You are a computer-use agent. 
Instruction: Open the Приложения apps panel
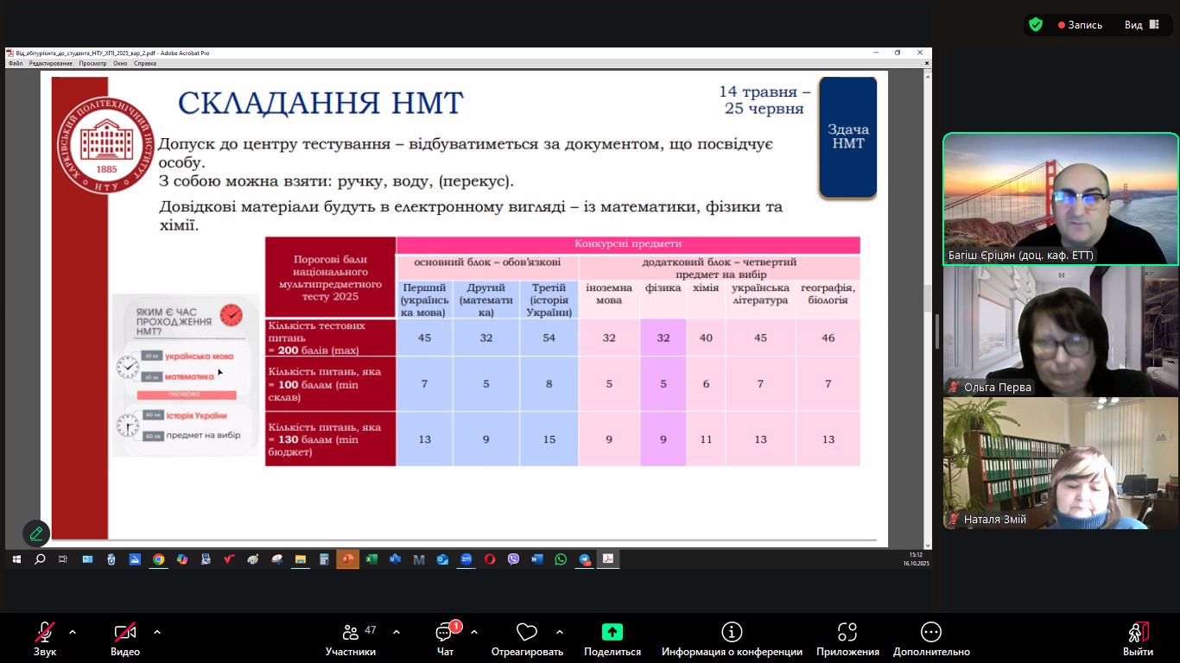(847, 640)
